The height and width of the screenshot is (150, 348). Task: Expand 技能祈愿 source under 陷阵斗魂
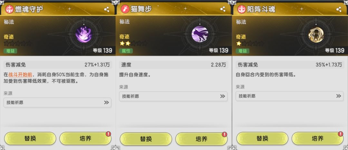point(290,96)
